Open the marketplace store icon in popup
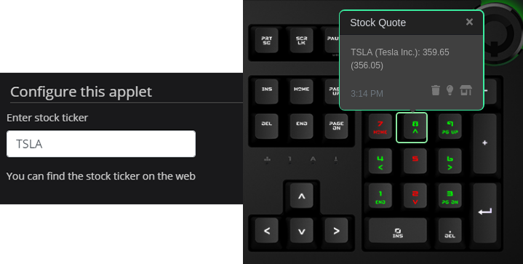The width and height of the screenshot is (523, 264). [x=466, y=90]
